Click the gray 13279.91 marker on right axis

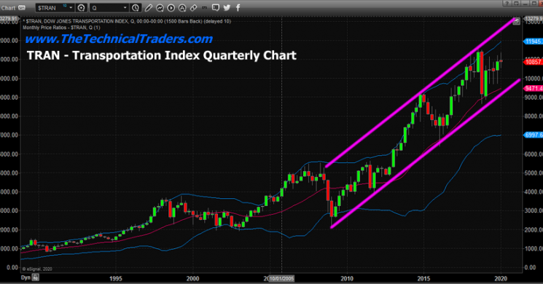coord(534,18)
